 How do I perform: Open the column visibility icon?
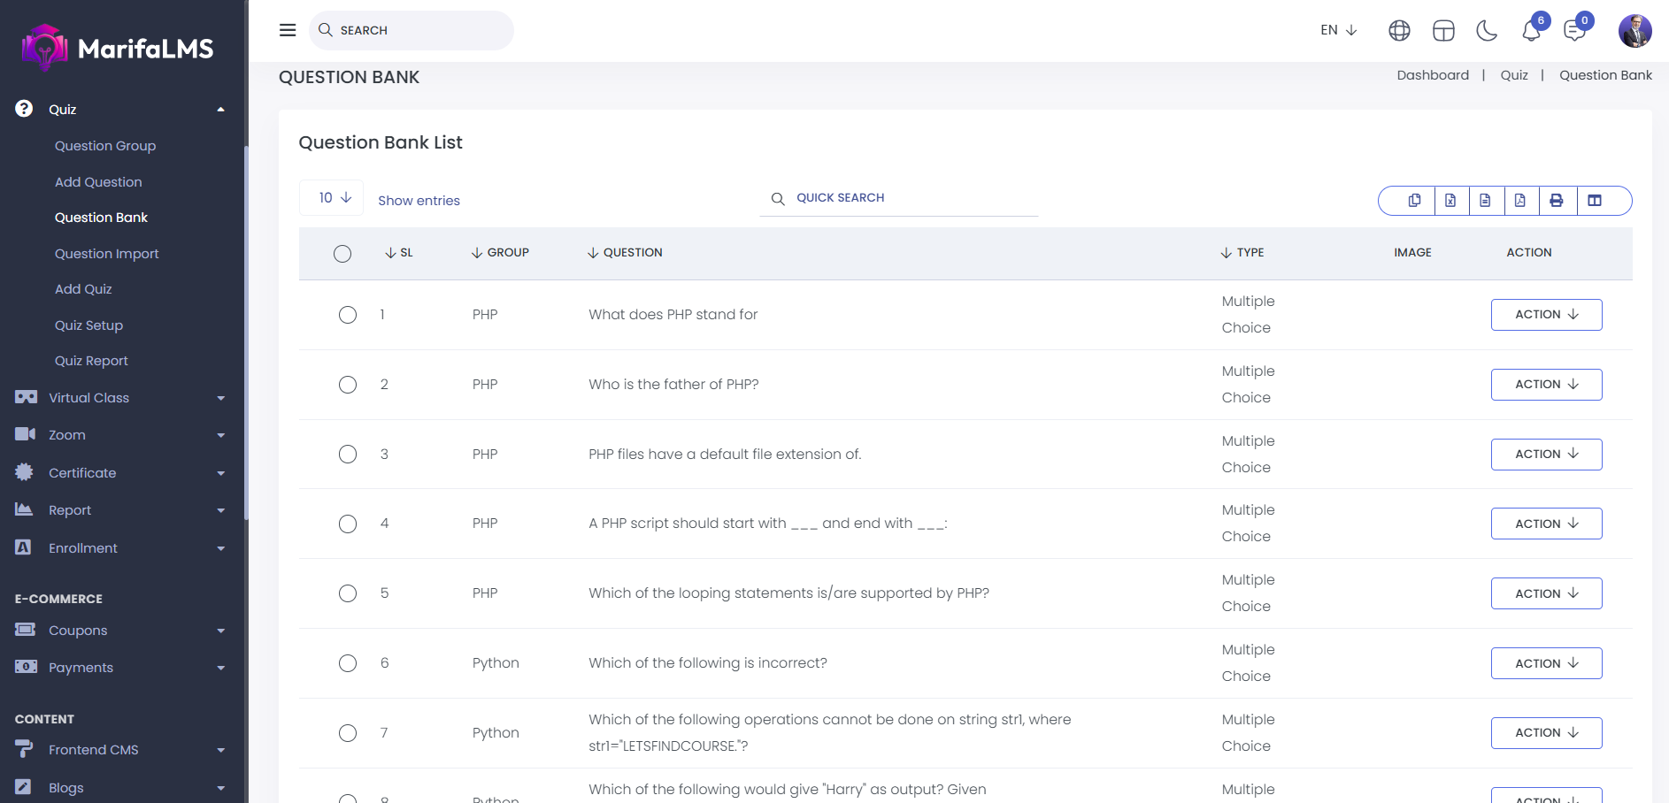point(1595,201)
